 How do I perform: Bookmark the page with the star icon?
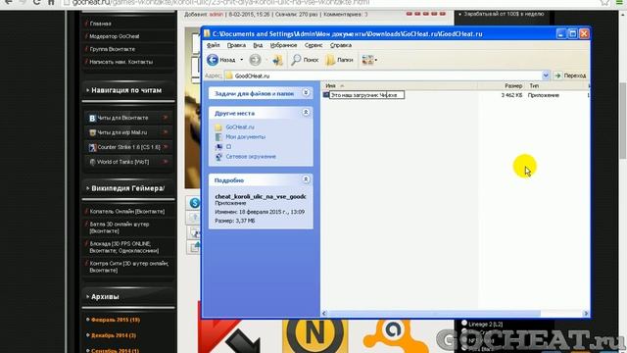point(604,2)
